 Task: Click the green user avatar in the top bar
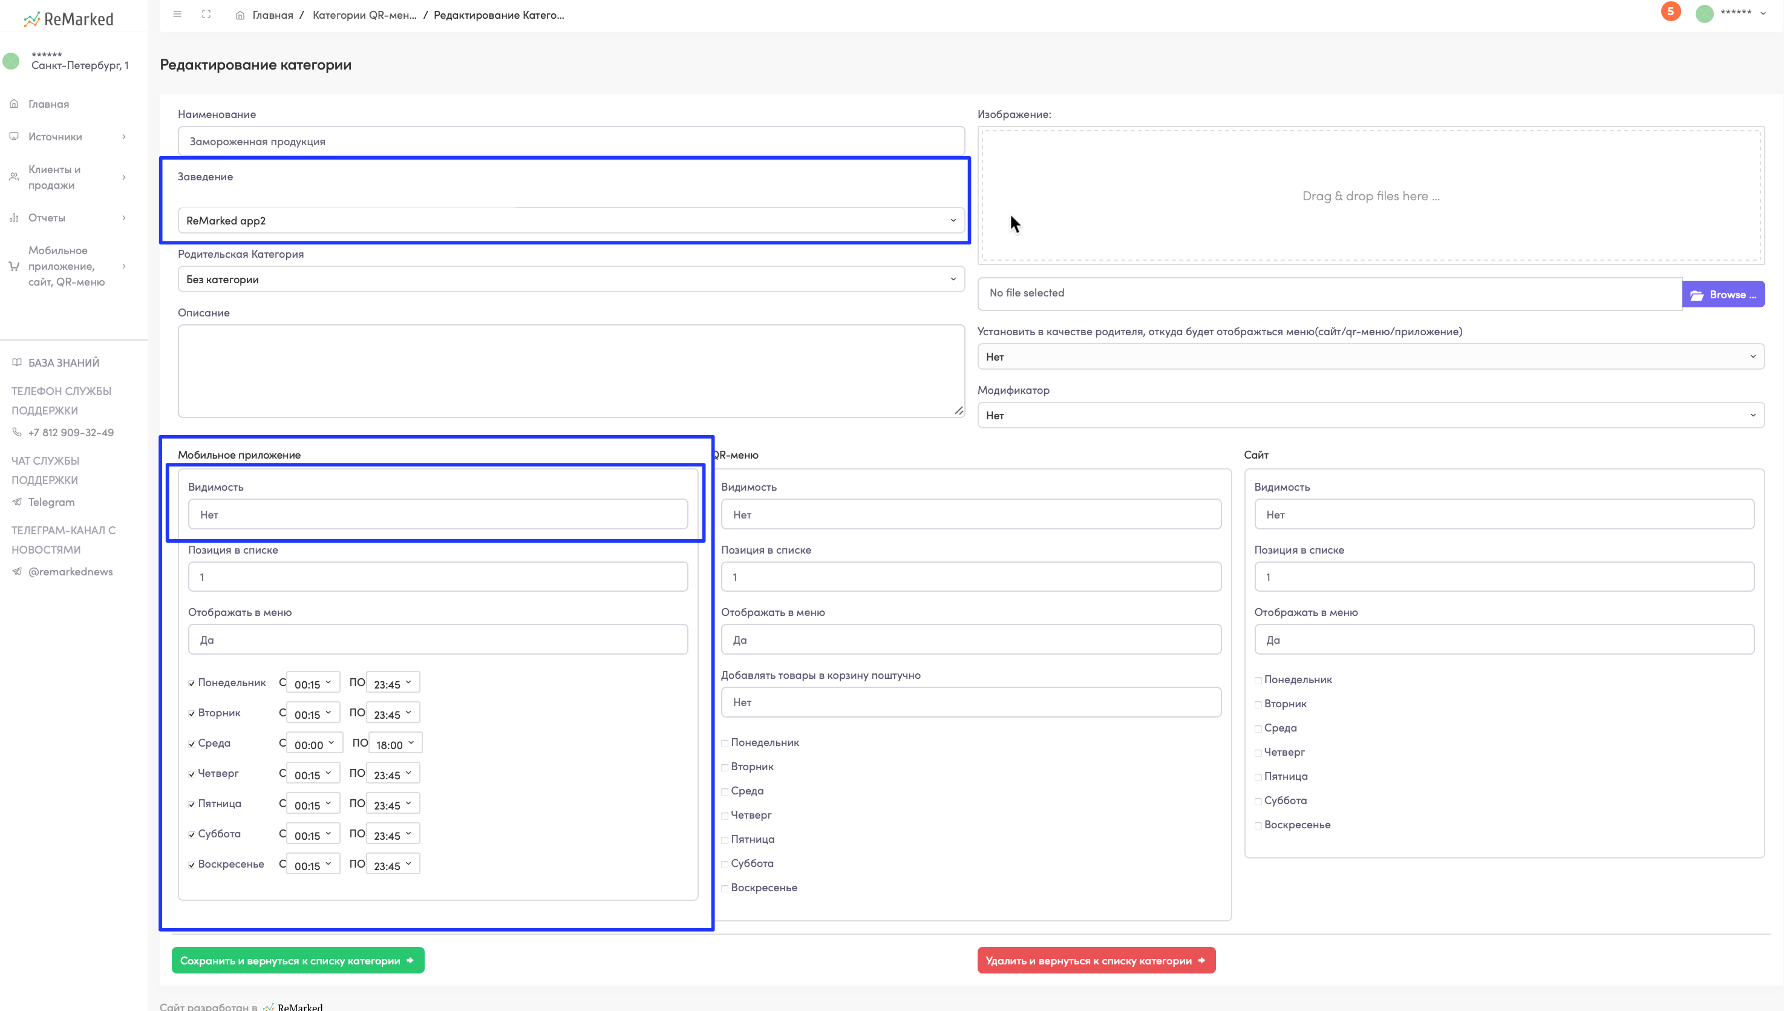coord(1704,13)
